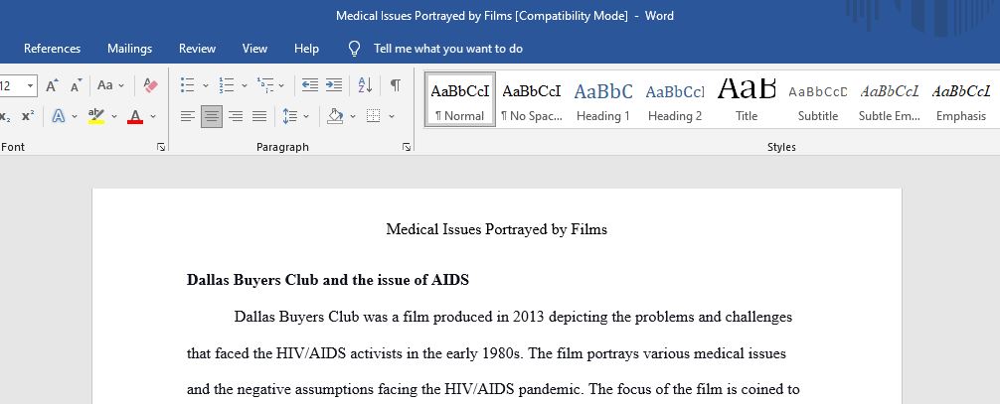Viewport: 1000px width, 404px height.
Task: Justify the paragraph text
Action: click(x=258, y=116)
